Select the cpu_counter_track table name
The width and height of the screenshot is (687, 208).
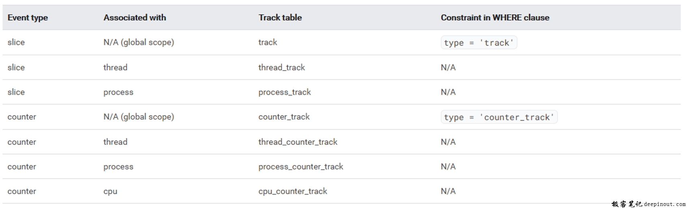pyautogui.click(x=293, y=192)
